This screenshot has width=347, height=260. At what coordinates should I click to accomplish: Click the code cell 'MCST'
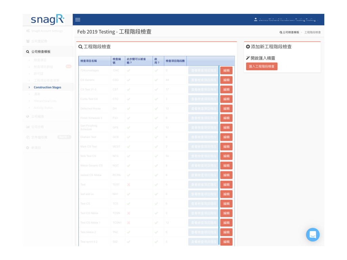[x=117, y=147]
